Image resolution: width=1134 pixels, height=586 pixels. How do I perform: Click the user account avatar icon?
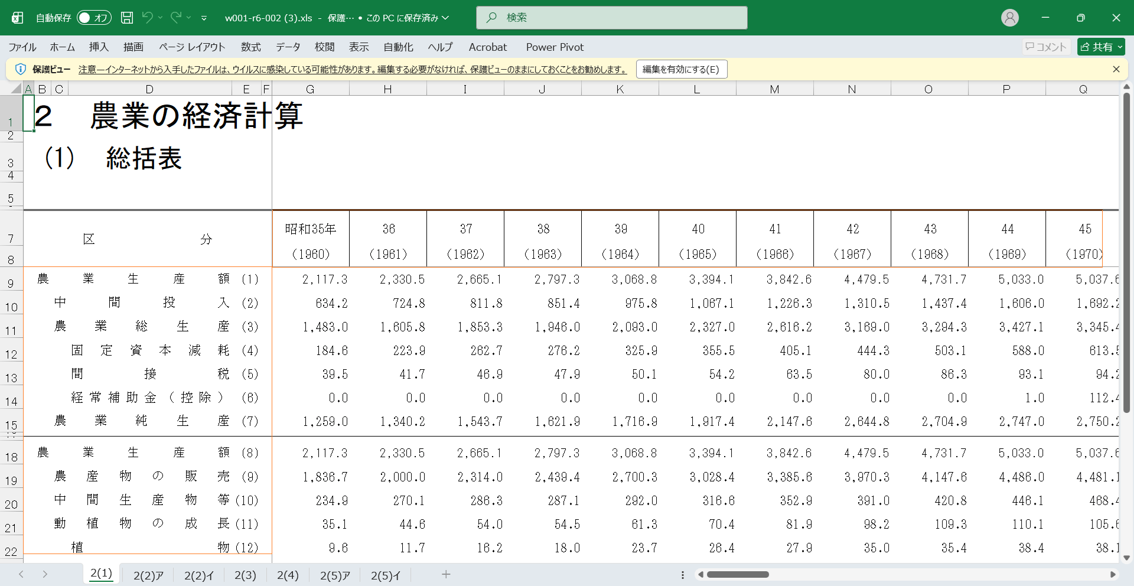1009,18
